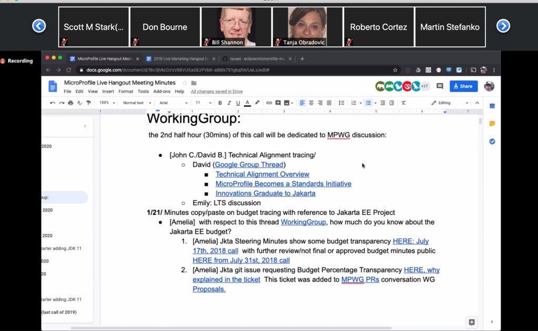The height and width of the screenshot is (331, 538).
Task: Click the Add comment toolbar icon
Action: pos(278,103)
